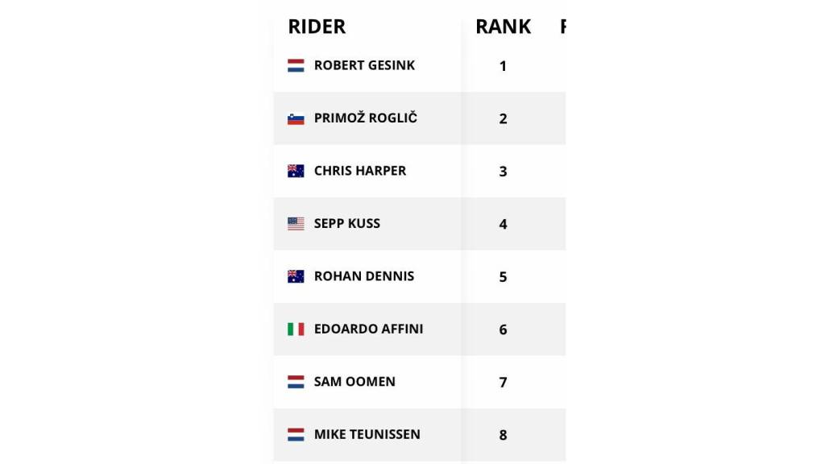This screenshot has width=825, height=464.
Task: Open rider Robert Gesink's name
Action: pyautogui.click(x=364, y=65)
